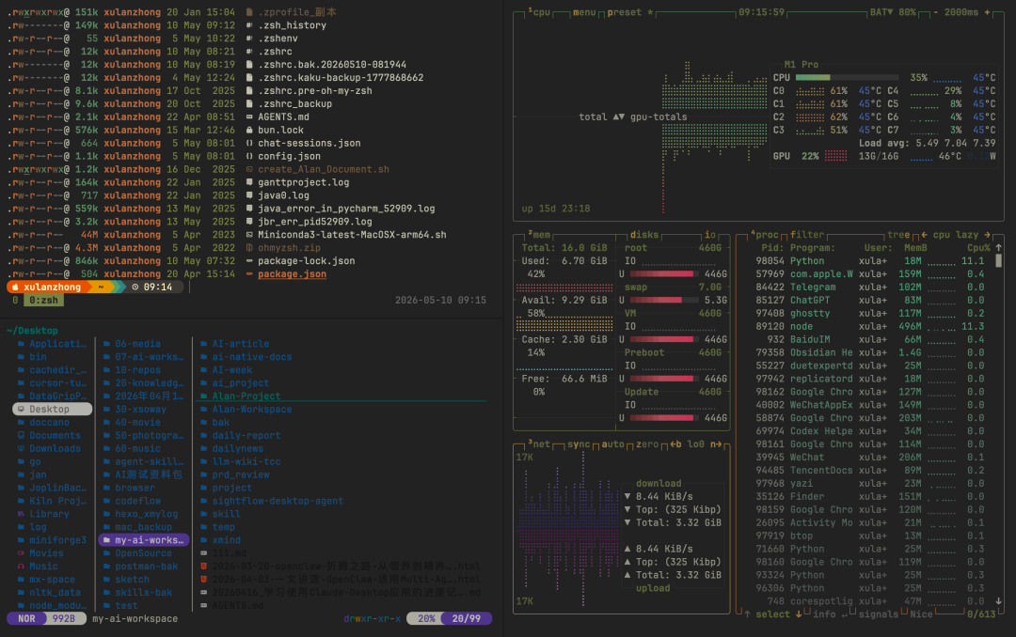Viewport: 1016px width, 637px height.
Task: Select the 0:zsh tmux window tab
Action: tap(43, 300)
